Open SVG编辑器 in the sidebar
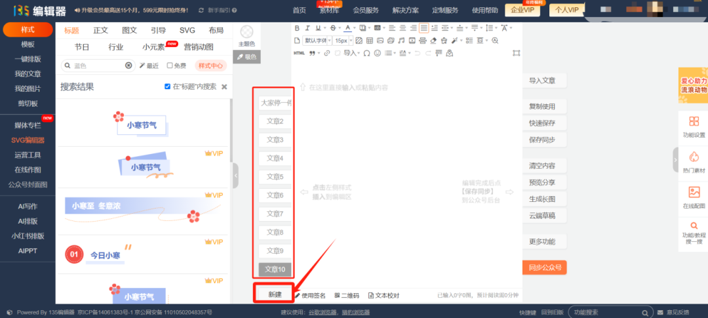The height and width of the screenshot is (318, 708). click(x=28, y=140)
